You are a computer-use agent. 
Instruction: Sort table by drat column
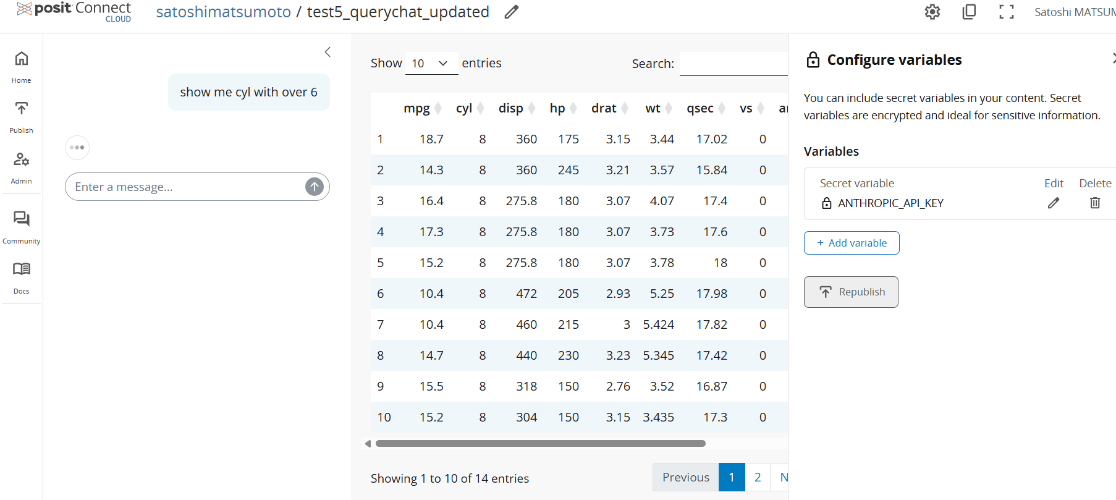(609, 108)
